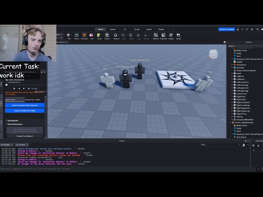Click Import Animation from Clipboard
This screenshot has width=263, height=197.
tap(25, 105)
